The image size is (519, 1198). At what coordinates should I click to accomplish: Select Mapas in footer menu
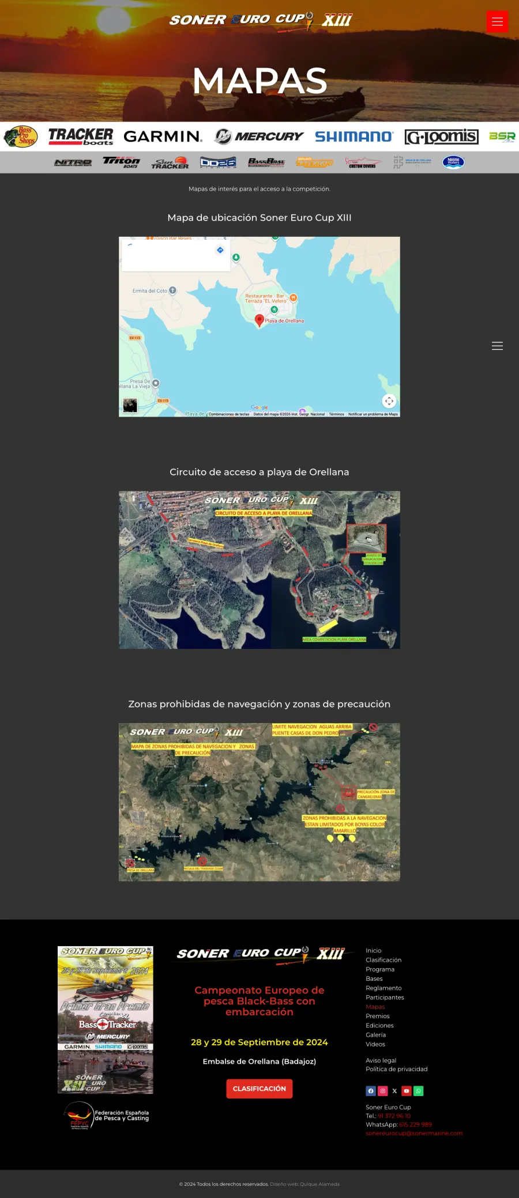375,1007
